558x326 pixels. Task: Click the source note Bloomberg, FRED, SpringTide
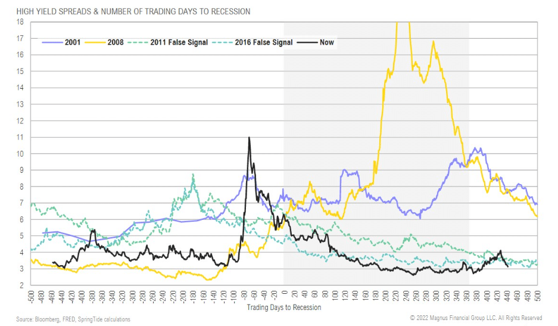point(73,319)
